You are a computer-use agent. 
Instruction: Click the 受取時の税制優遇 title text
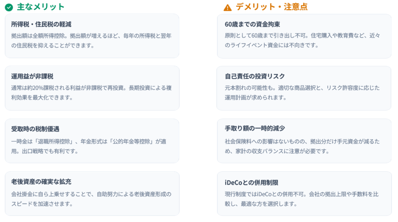click(35, 129)
